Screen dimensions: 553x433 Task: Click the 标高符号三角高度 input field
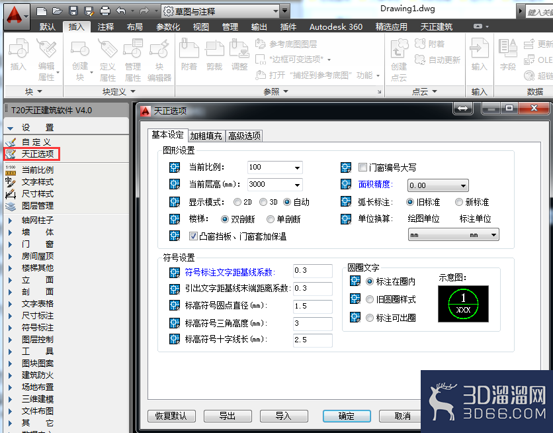pos(313,323)
